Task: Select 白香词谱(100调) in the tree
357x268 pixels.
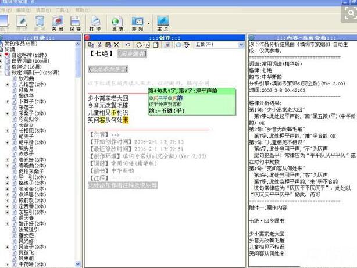Action: 30,61
